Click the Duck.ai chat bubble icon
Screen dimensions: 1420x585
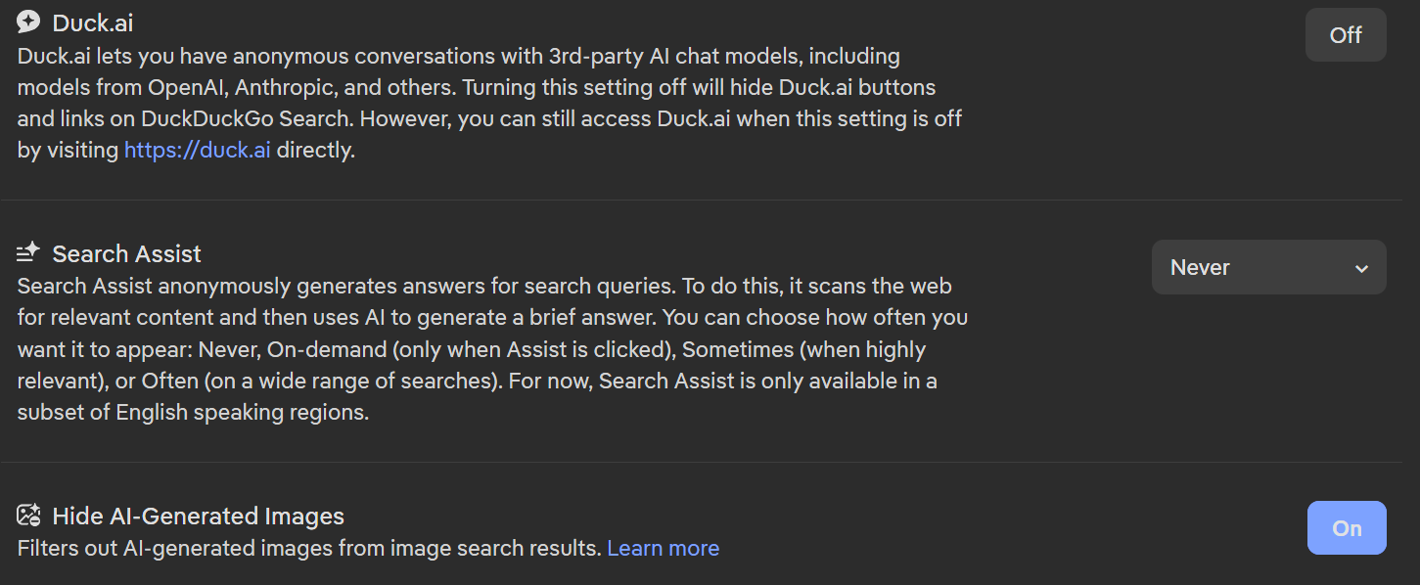click(x=28, y=22)
